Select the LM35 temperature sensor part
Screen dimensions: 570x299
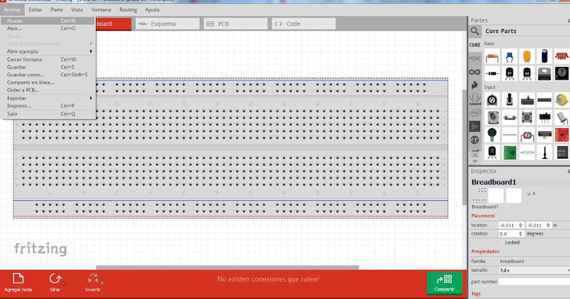click(492, 152)
